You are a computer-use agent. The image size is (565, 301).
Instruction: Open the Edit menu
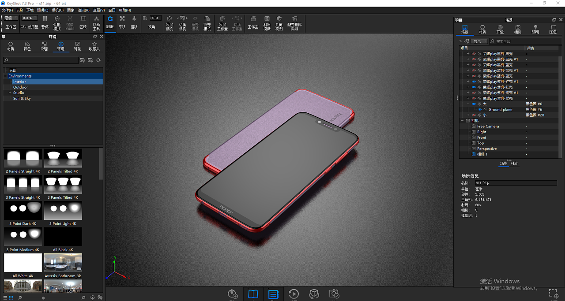click(20, 10)
